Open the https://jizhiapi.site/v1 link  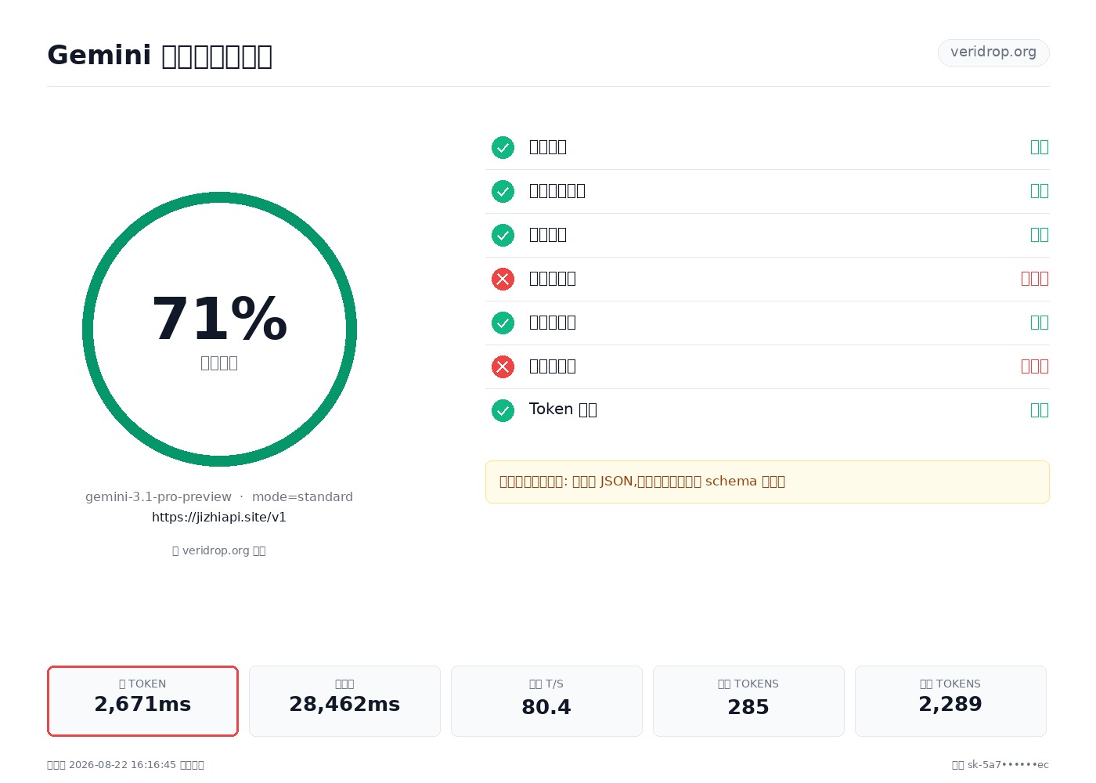click(219, 518)
